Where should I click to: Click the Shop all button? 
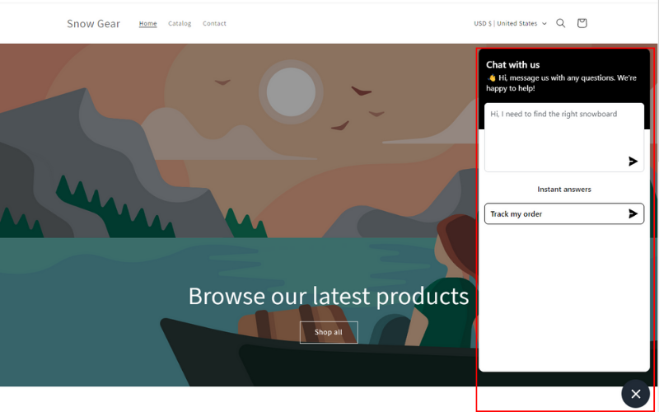(x=329, y=332)
